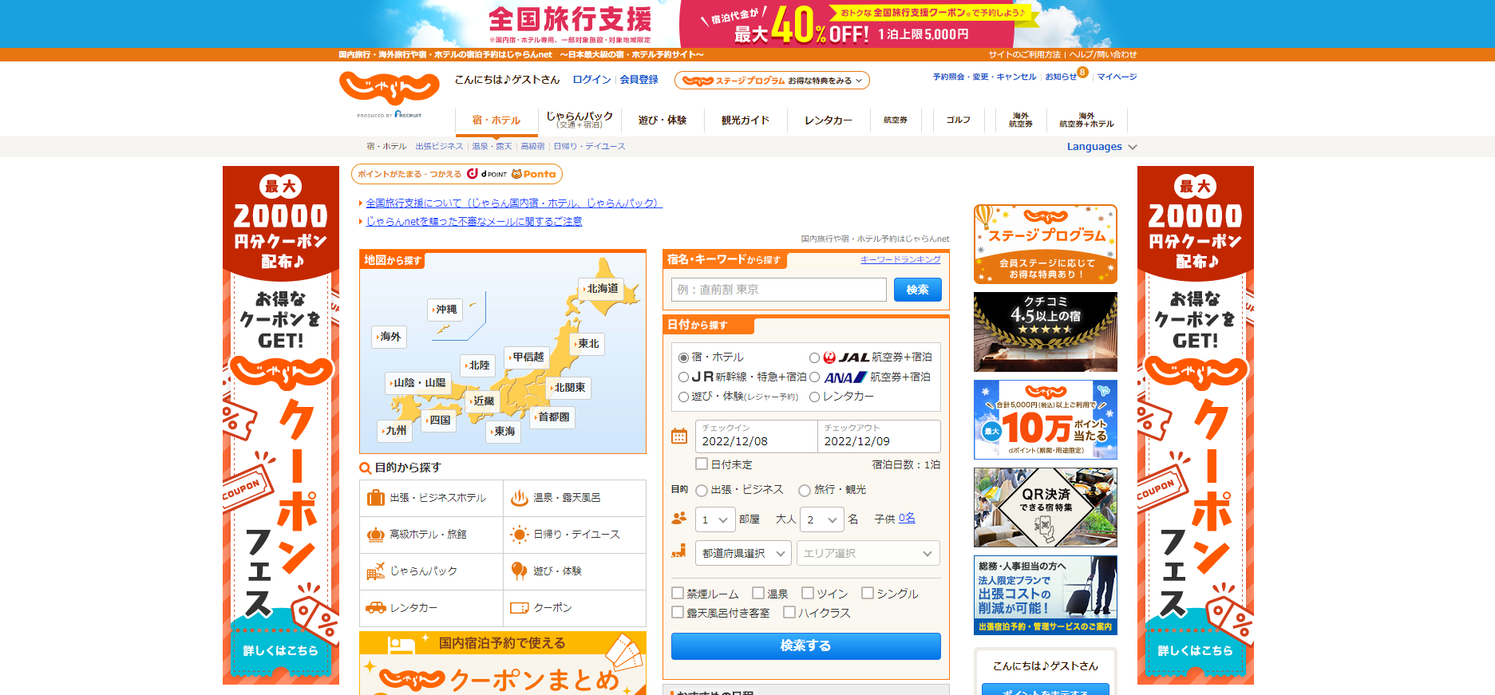Select 四国 region on the map

point(438,420)
